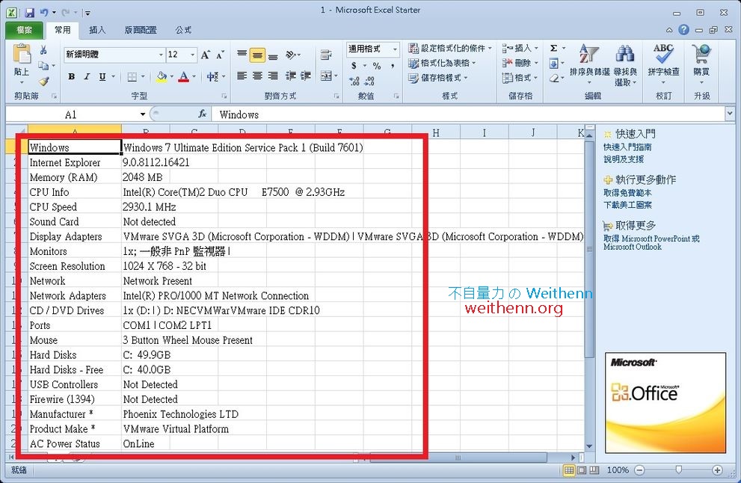Apply accounting currency format ($)
The width and height of the screenshot is (741, 483).
(x=354, y=66)
